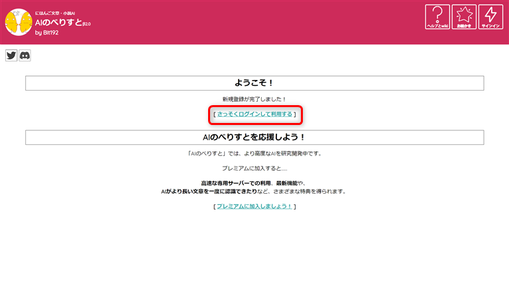The height and width of the screenshot is (283, 509).
Task: Click the β2.0 version label
Action: tap(87, 24)
